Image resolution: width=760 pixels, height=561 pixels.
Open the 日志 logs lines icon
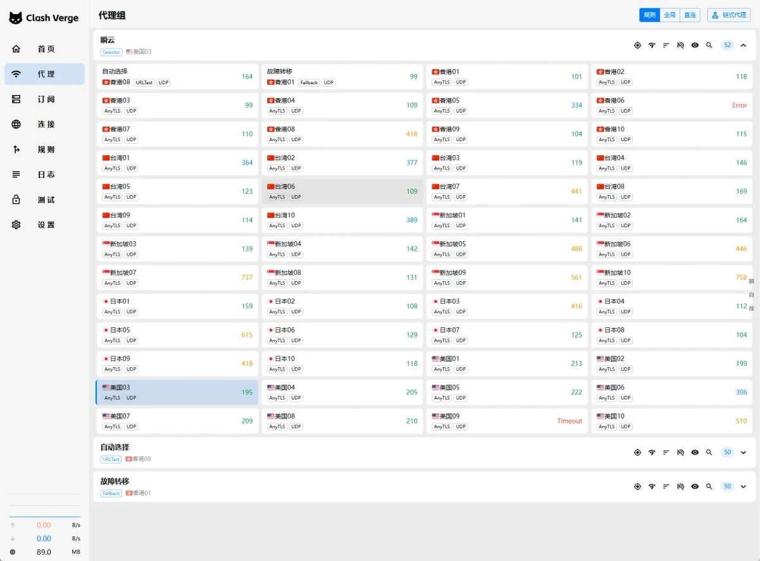tap(16, 175)
